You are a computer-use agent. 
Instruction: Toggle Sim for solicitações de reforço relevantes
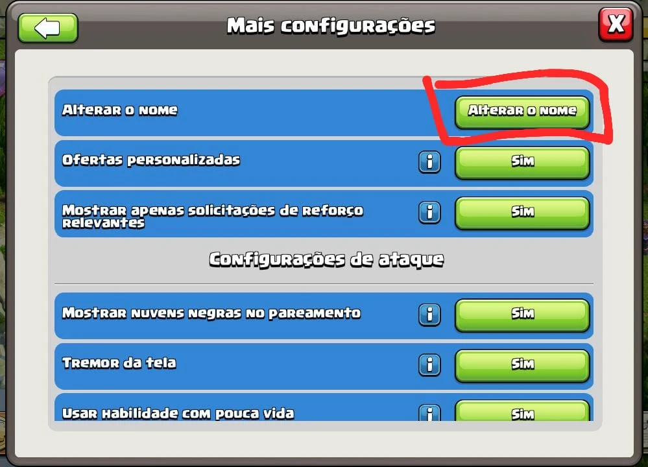click(x=522, y=213)
